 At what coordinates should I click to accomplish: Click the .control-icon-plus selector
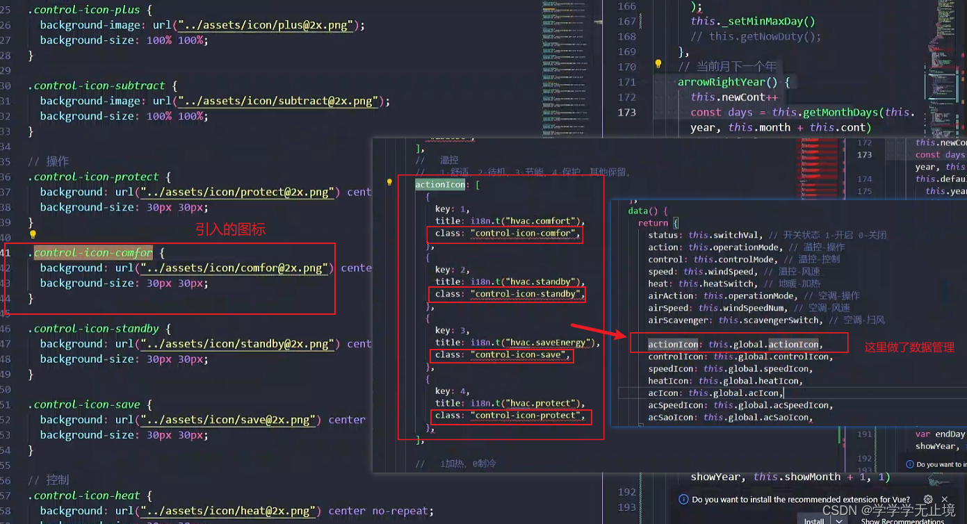coord(83,10)
